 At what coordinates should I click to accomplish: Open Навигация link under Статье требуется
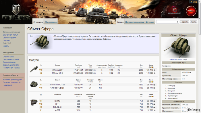pos(7,85)
